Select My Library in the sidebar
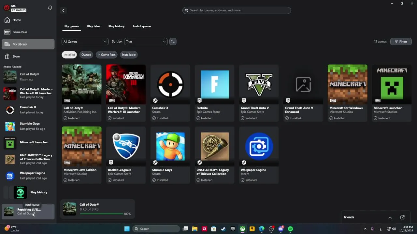417x234 pixels. (28, 44)
